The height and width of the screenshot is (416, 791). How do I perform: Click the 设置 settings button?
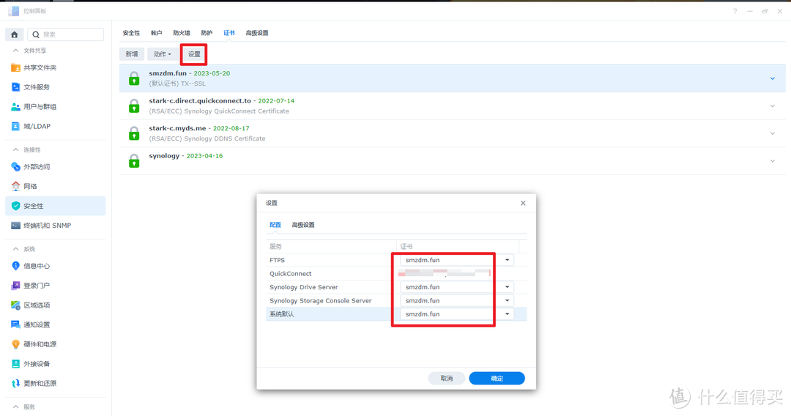click(194, 54)
